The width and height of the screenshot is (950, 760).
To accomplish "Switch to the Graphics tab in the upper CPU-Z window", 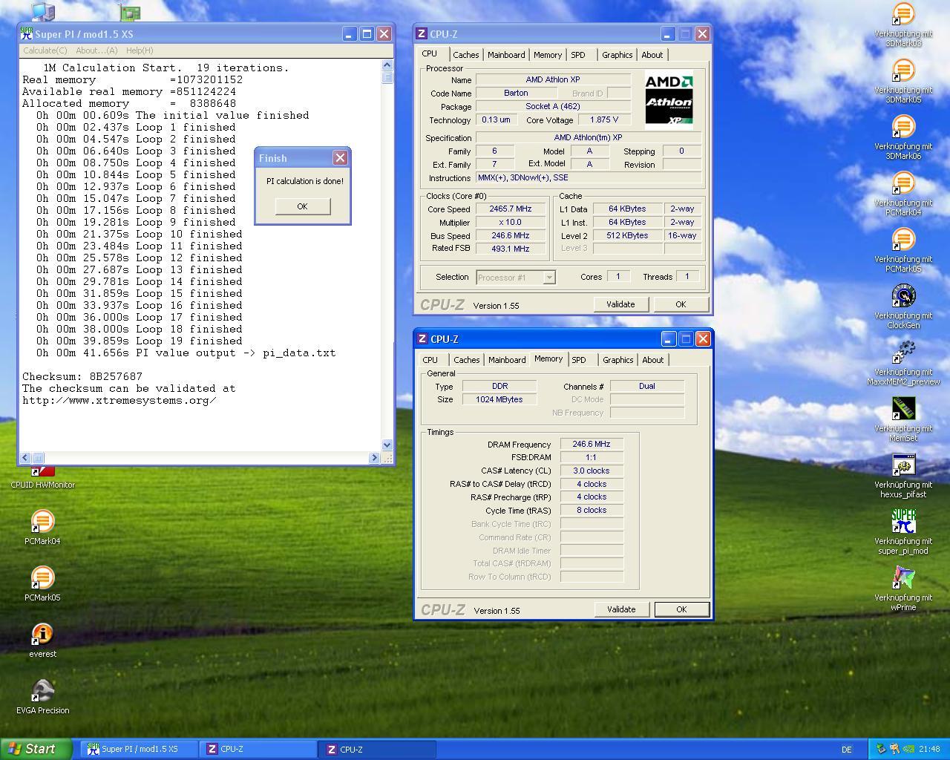I will click(617, 55).
